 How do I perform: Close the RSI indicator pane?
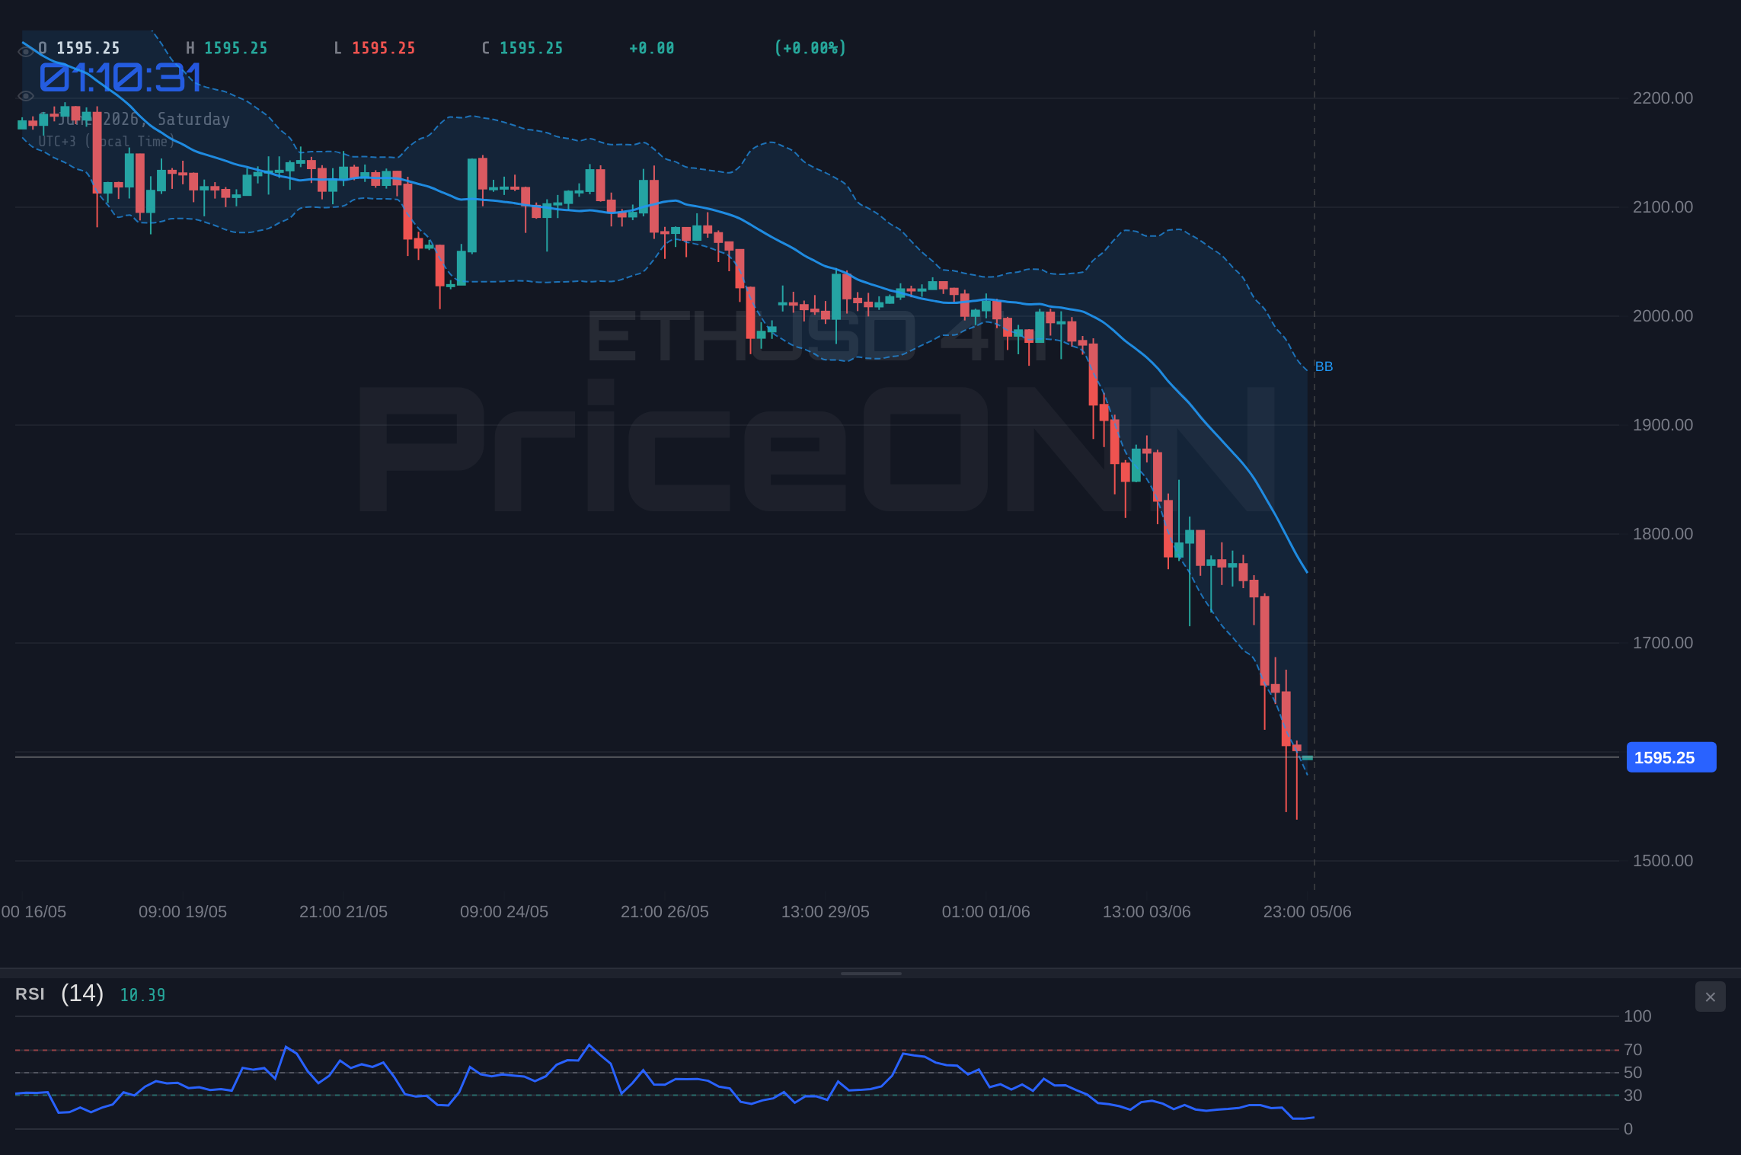(1710, 997)
